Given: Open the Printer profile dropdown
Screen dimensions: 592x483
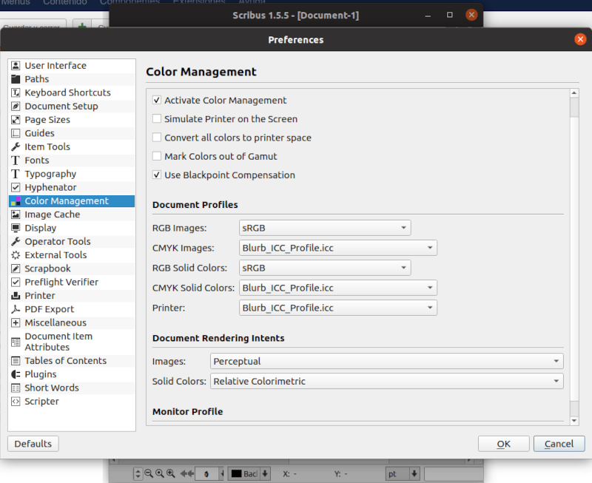Looking at the screenshot, I should click(x=338, y=308).
